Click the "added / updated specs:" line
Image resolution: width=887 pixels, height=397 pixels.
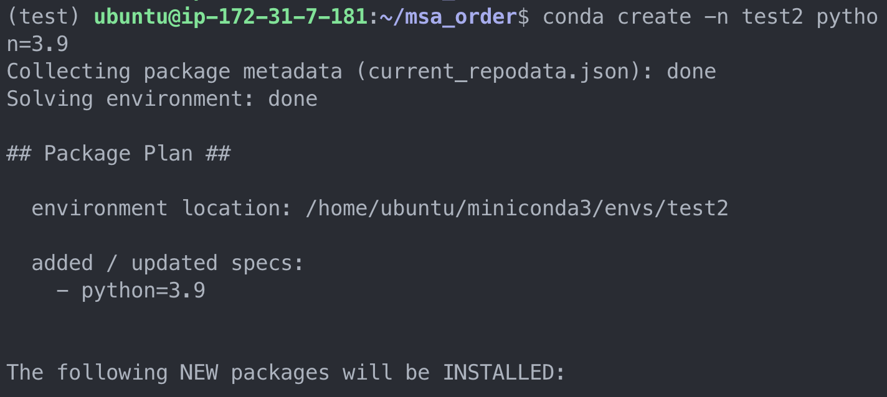click(x=168, y=263)
